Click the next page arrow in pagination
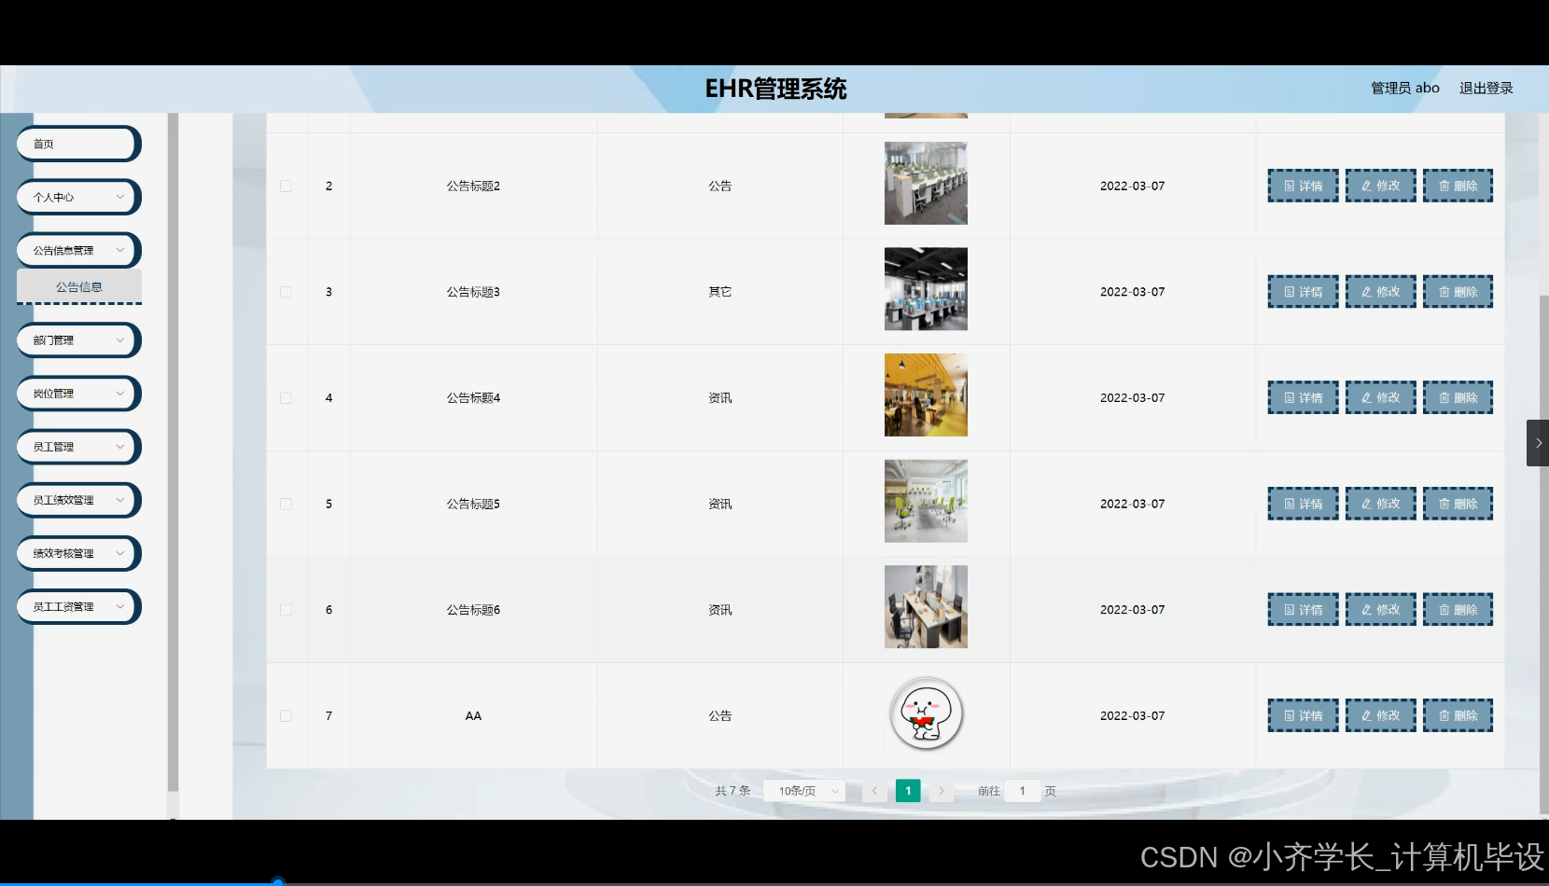The width and height of the screenshot is (1549, 886). [x=942, y=790]
